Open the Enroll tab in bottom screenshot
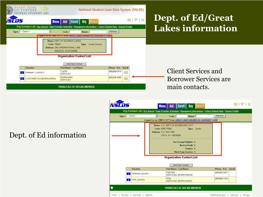Viewport: 263px width, 197px height. coord(181,106)
